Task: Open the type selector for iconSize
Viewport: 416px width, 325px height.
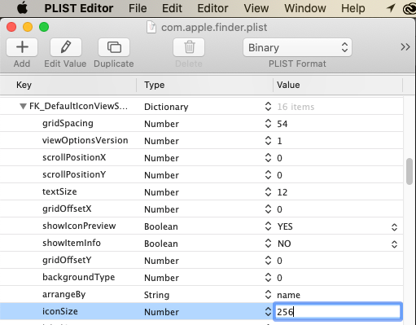Action: [268, 312]
